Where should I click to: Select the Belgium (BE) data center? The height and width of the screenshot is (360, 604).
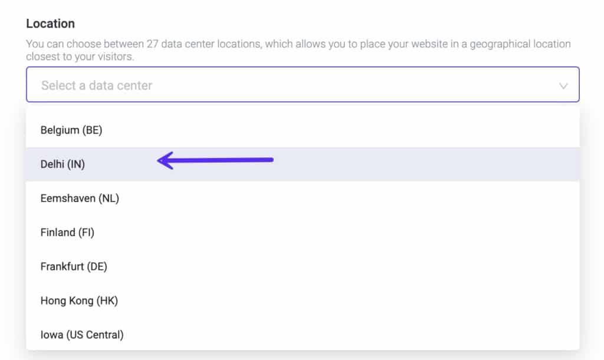[x=71, y=130]
